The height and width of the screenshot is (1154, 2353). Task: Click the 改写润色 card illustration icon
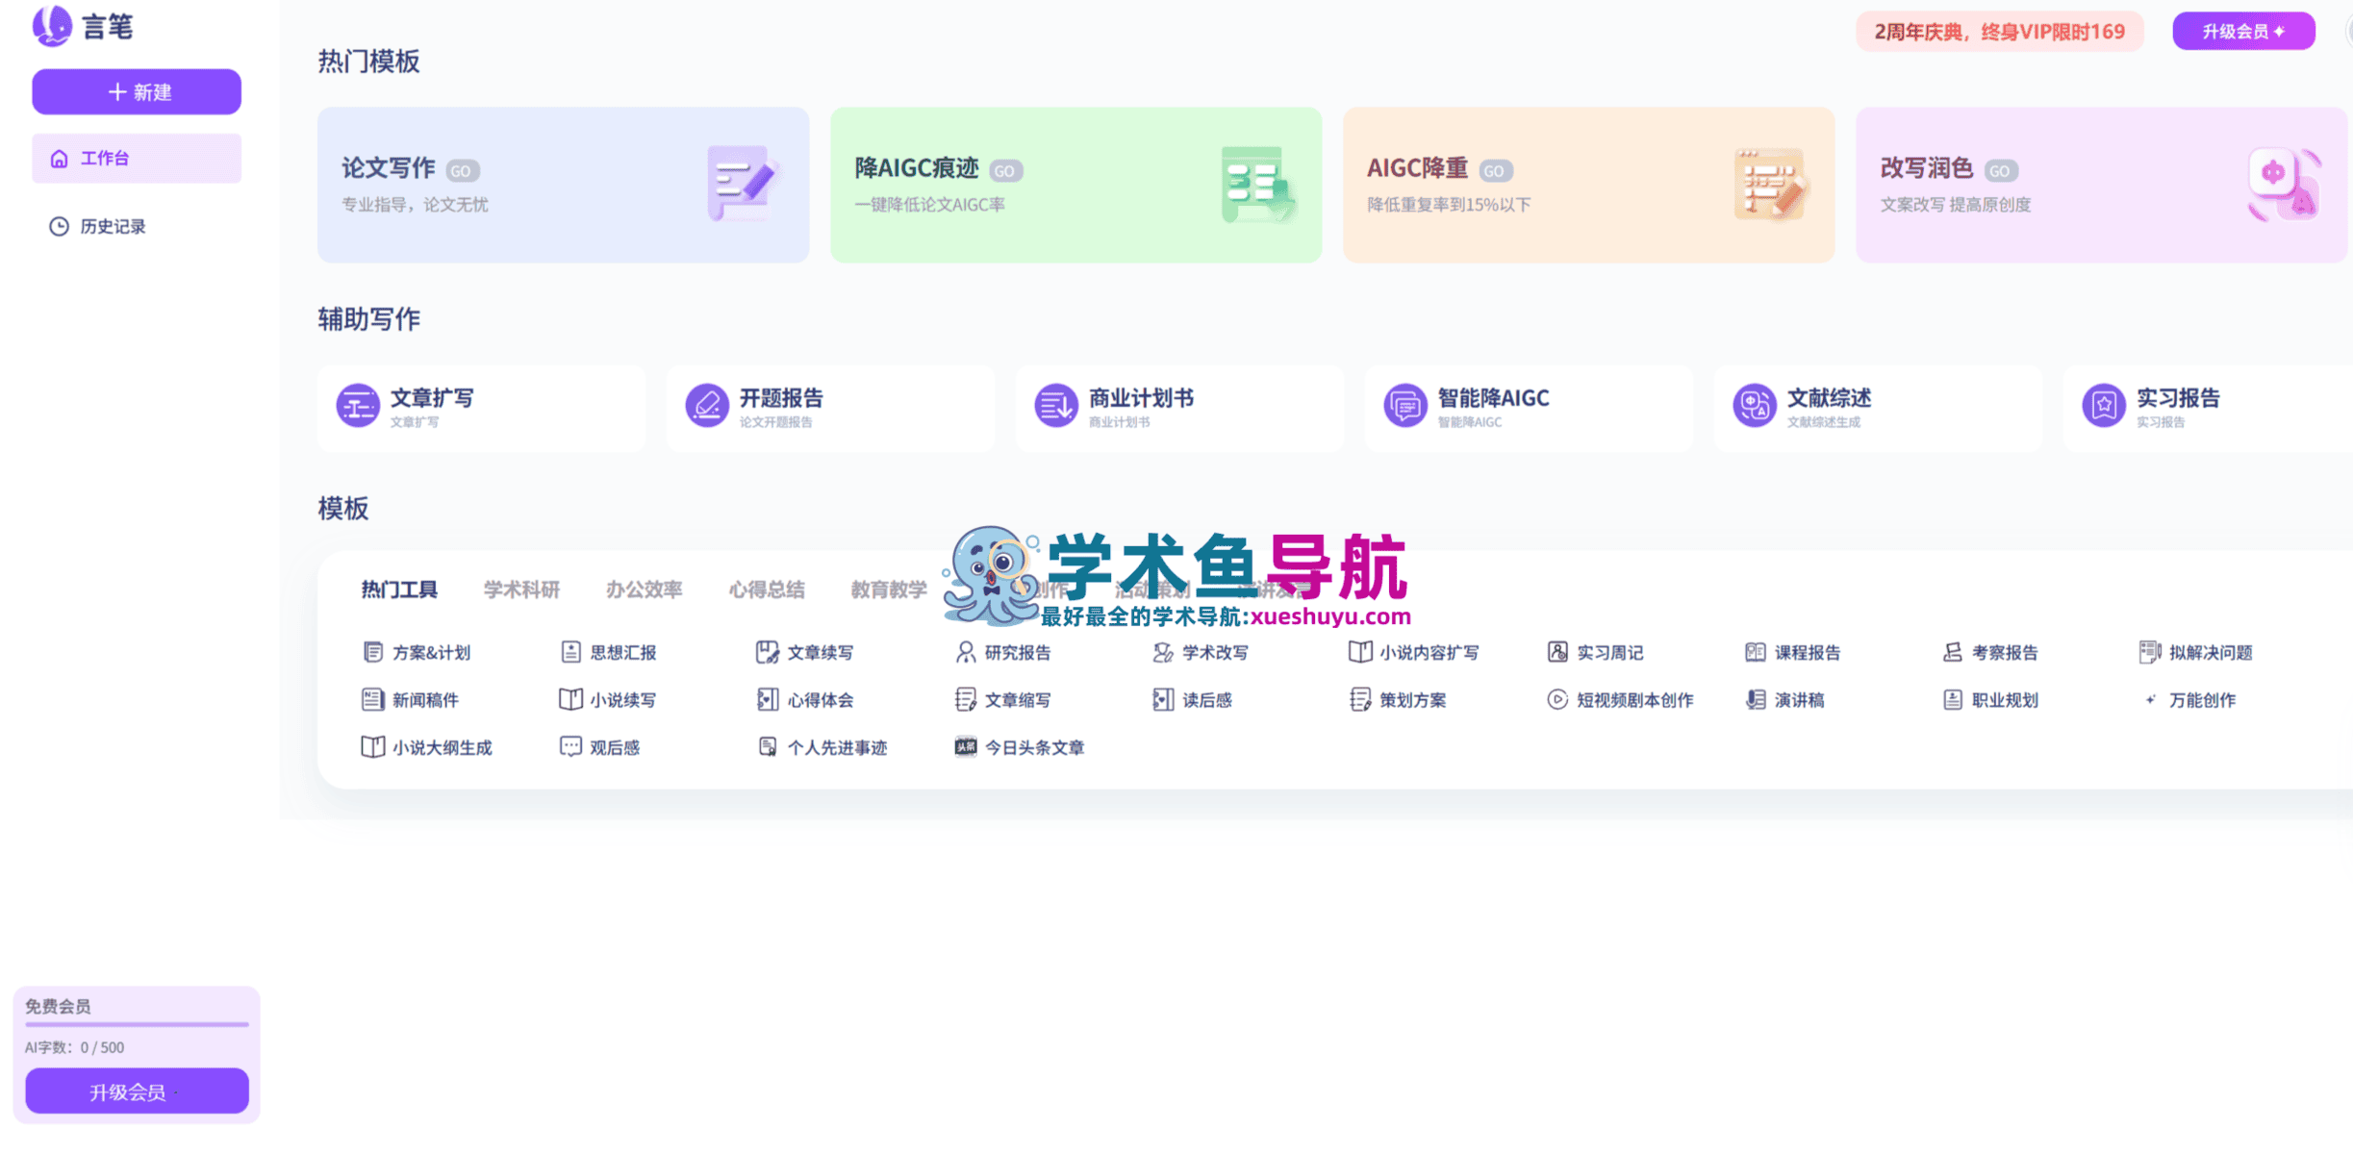[x=2285, y=185]
